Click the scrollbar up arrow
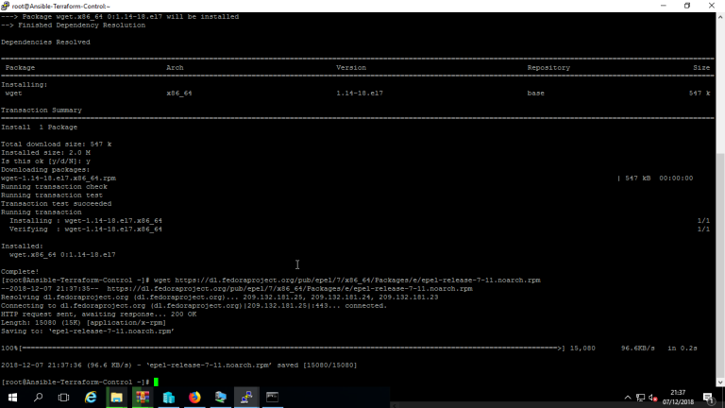Screen dimensions: 725x408 click(x=720, y=16)
